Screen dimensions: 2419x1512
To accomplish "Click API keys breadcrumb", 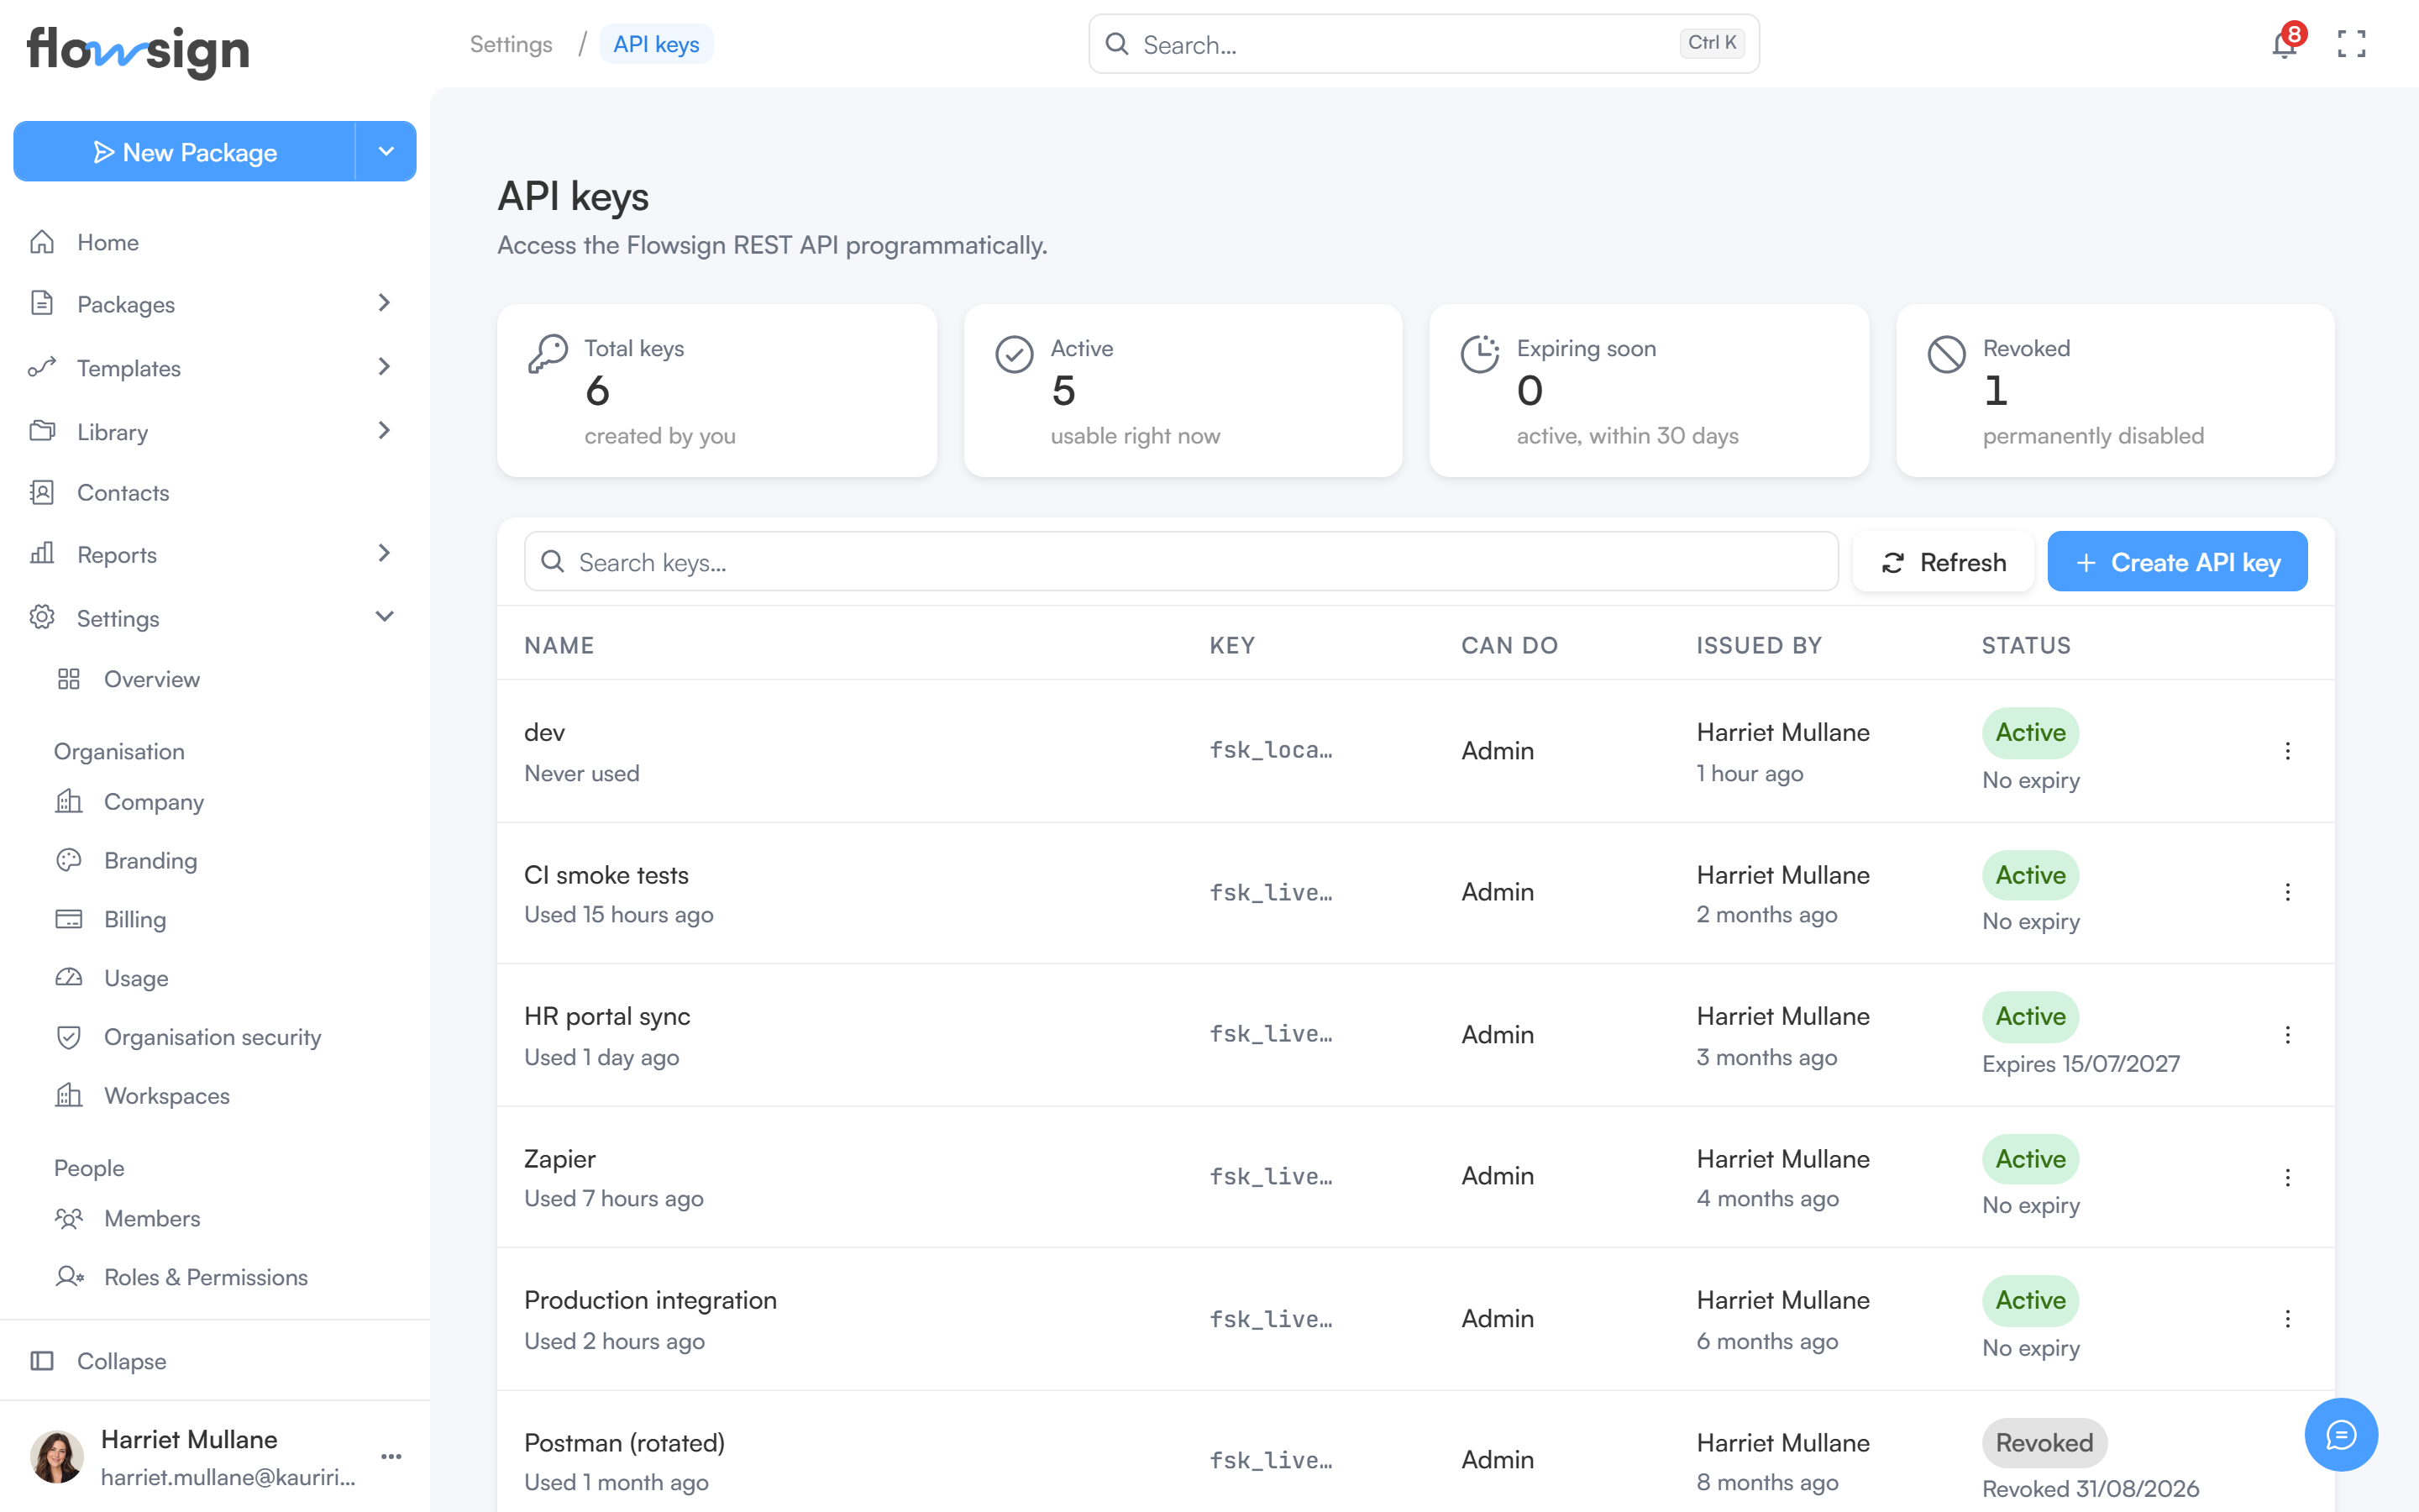I will pyautogui.click(x=656, y=44).
